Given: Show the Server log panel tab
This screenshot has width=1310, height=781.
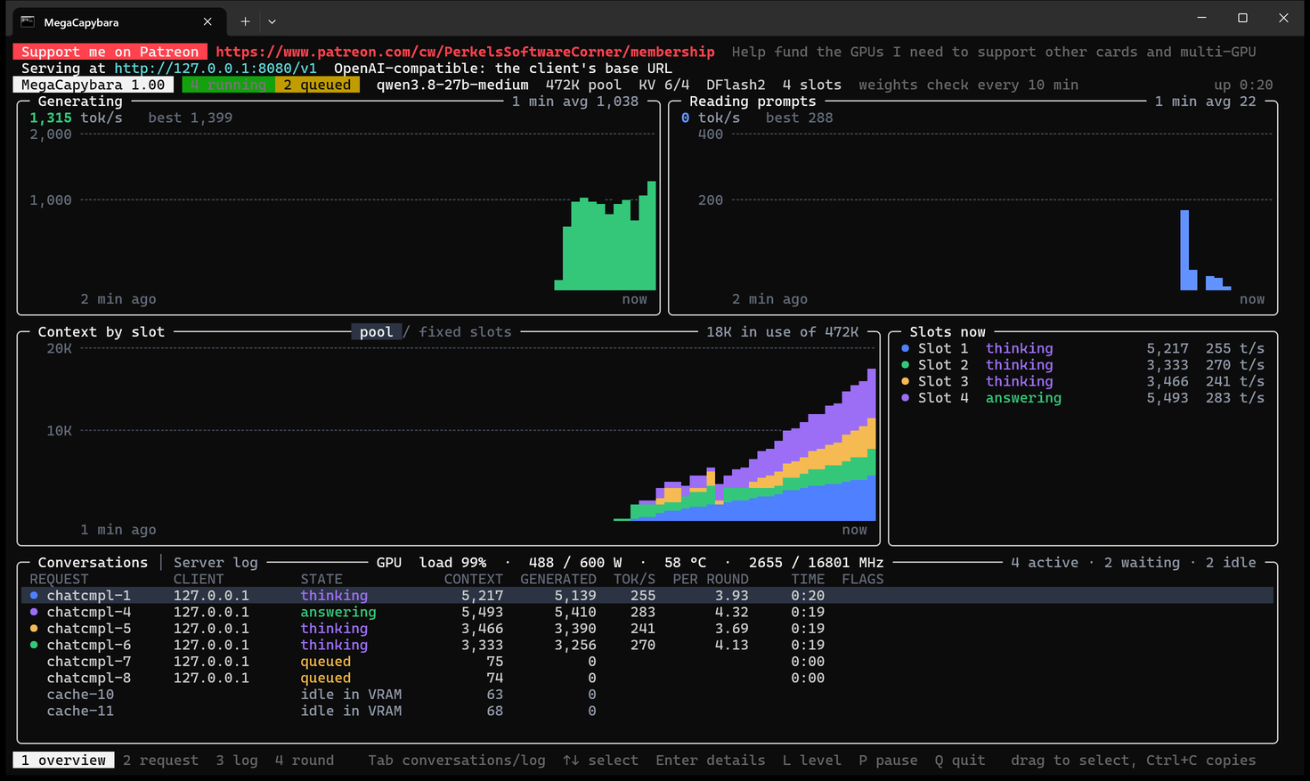Looking at the screenshot, I should (x=216, y=563).
